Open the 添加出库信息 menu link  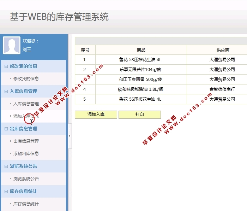(26, 153)
